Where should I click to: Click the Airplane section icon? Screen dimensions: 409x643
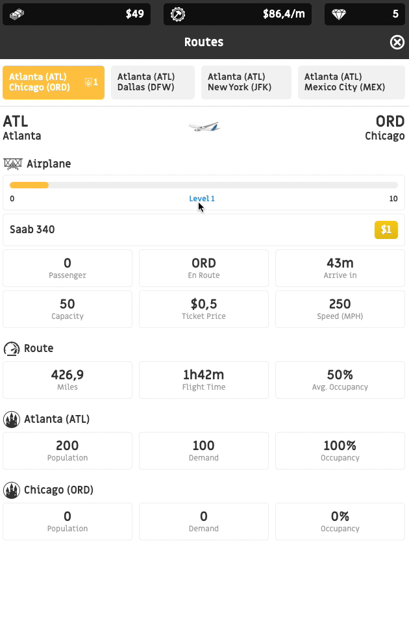12,164
